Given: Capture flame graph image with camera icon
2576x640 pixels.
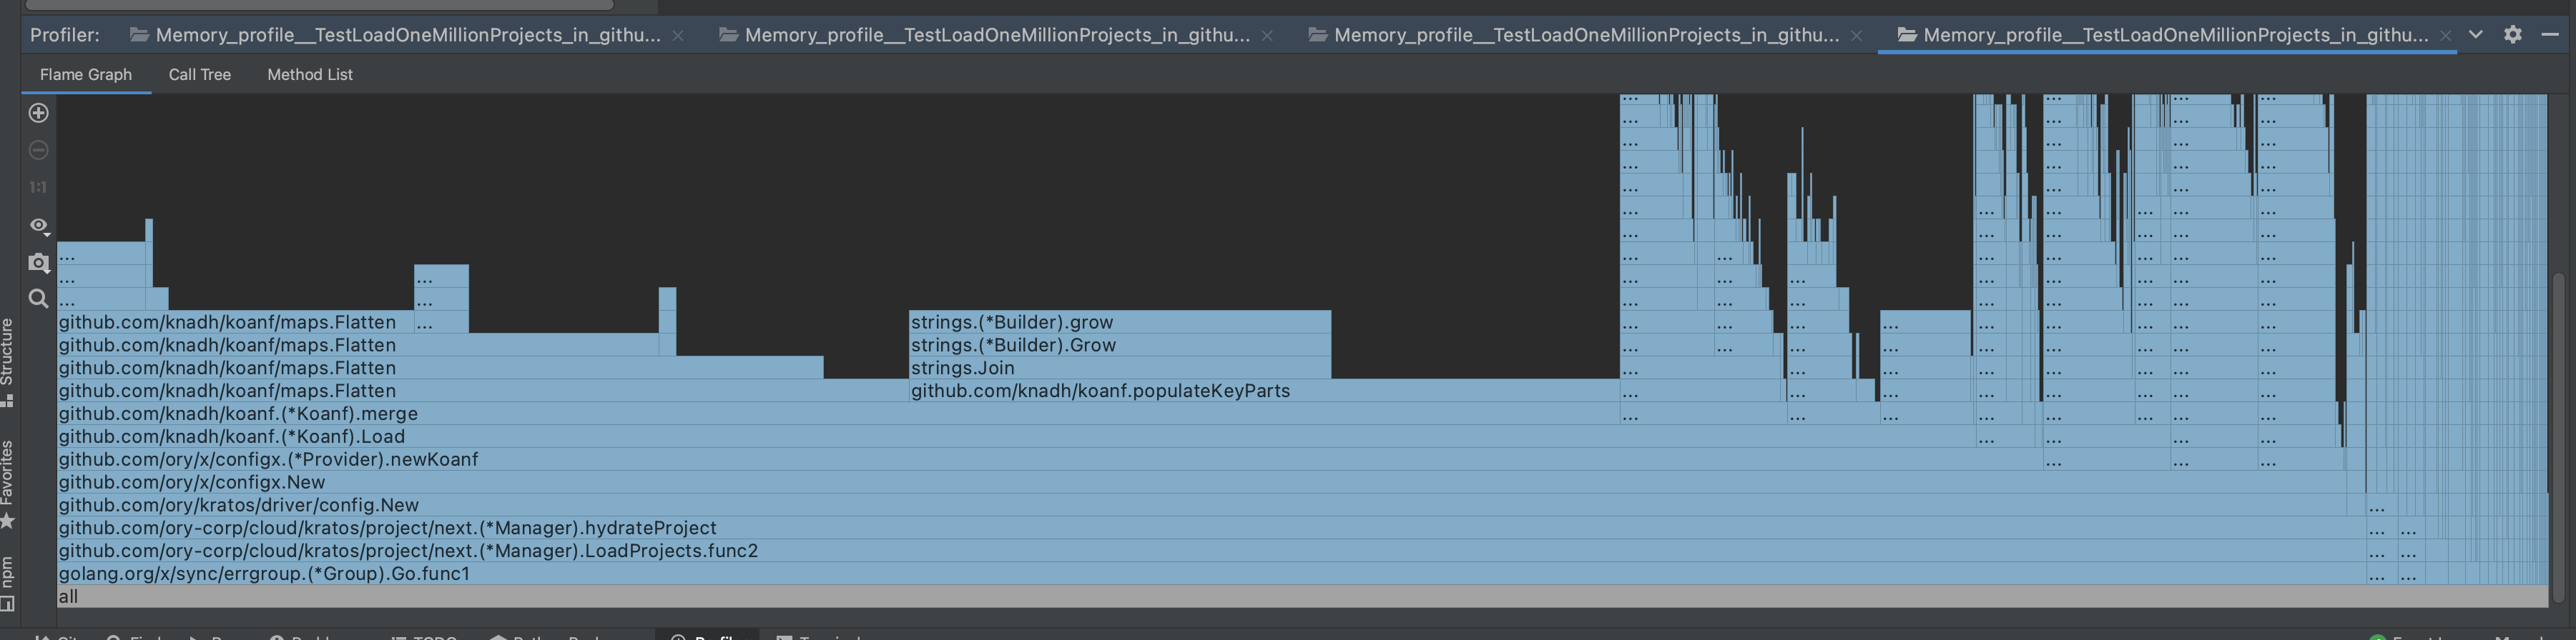Looking at the screenshot, I should click(x=38, y=261).
